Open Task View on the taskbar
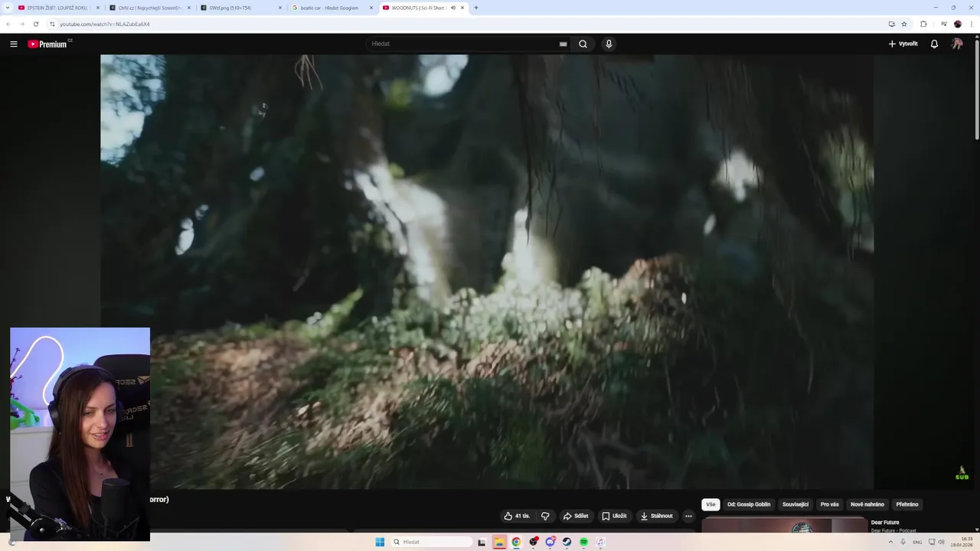Viewport: 980px width, 551px height. pos(482,542)
